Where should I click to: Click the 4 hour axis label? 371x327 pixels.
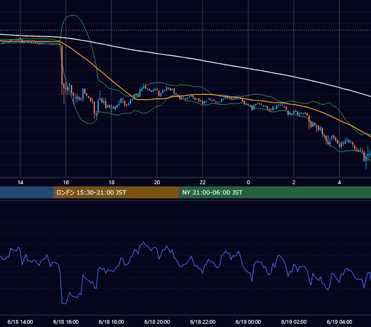(339, 183)
